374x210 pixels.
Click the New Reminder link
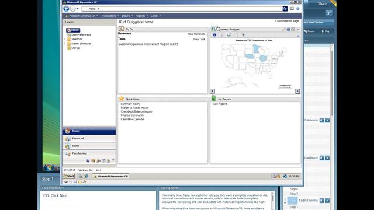(x=197, y=34)
